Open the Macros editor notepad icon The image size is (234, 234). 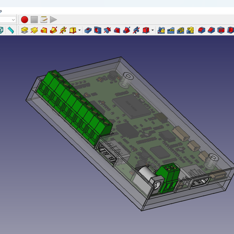(44, 19)
